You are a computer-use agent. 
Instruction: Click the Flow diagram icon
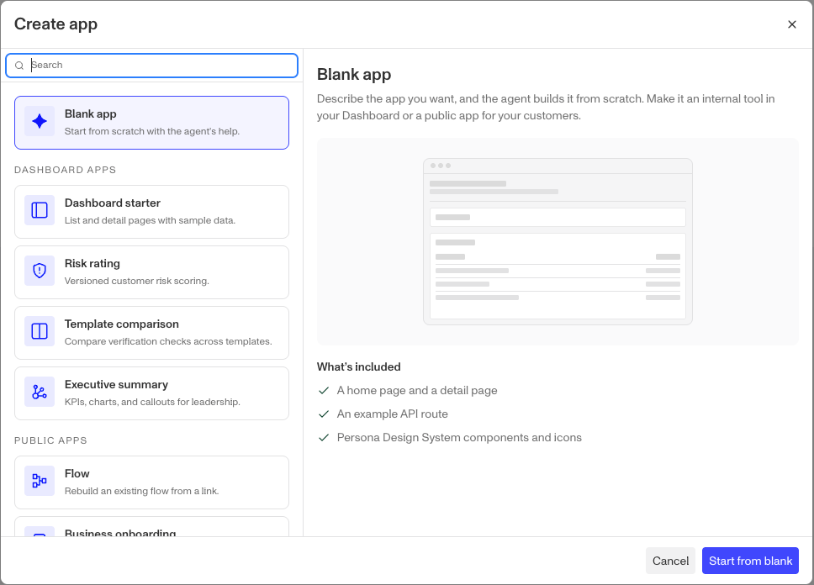click(40, 481)
